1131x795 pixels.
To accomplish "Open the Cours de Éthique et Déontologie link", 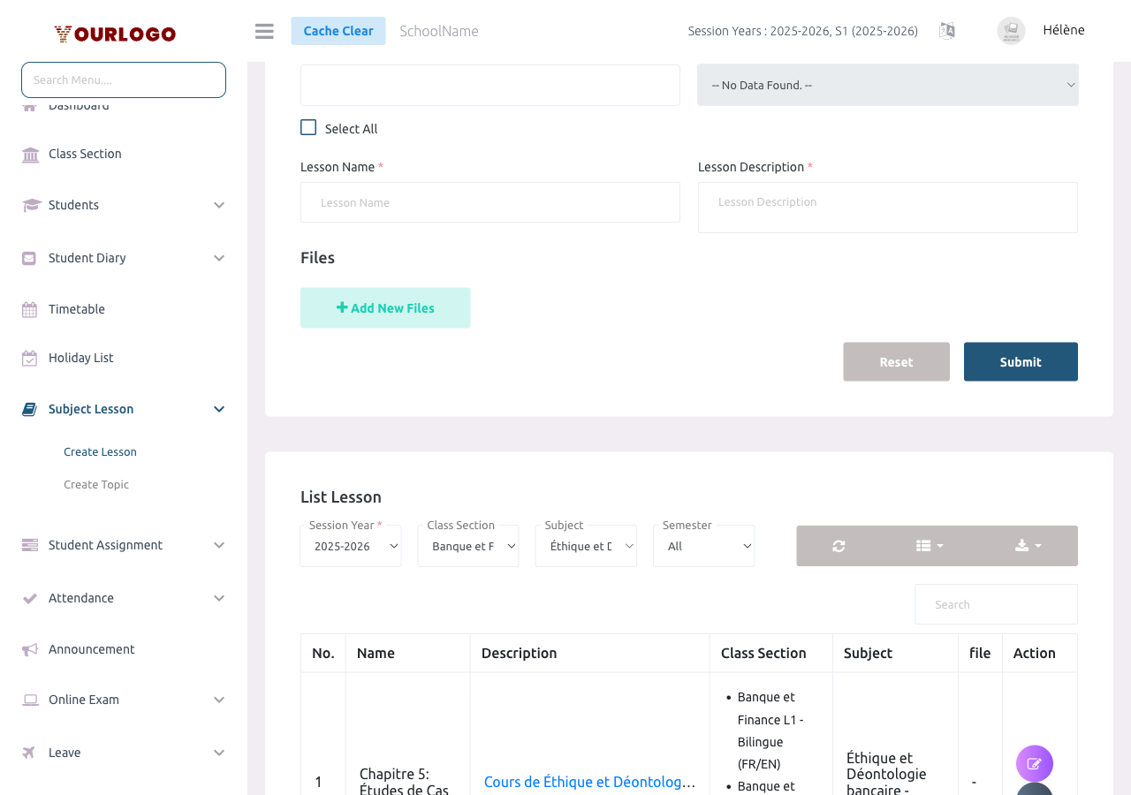I will point(589,781).
